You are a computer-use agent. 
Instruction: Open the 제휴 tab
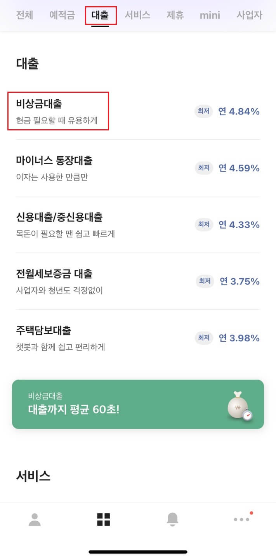point(175,16)
